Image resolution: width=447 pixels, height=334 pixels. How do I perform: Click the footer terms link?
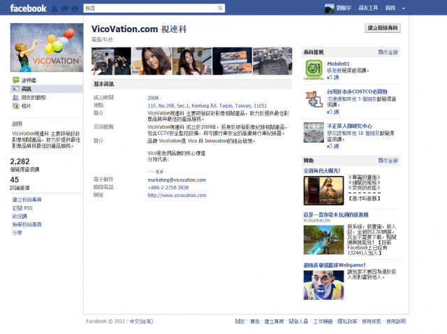tap(372, 321)
